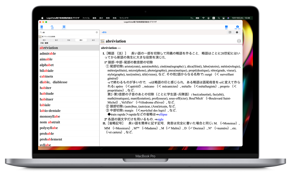Screen dimensions: 291x174
Task: Click the four-diamond move icon
Action: pyautogui.click(x=237, y=32)
